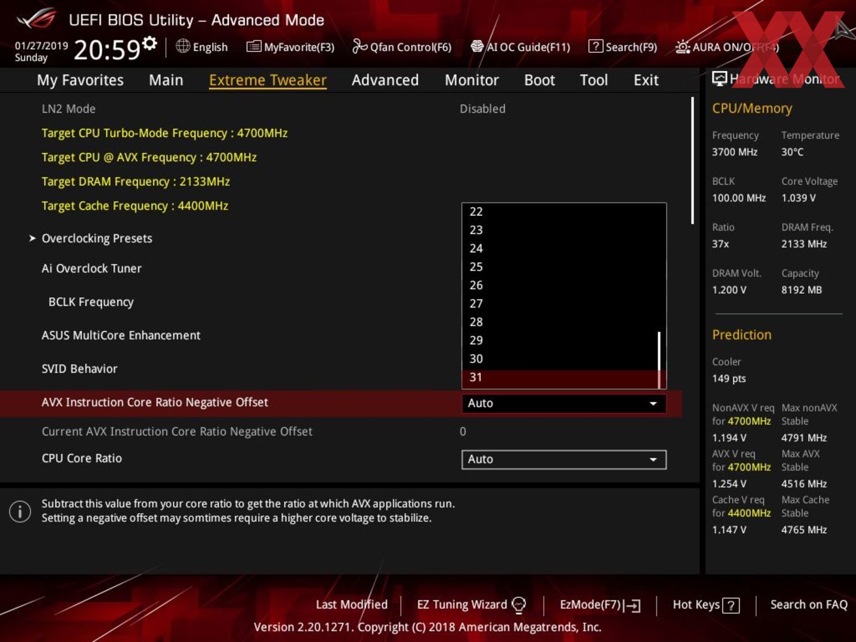Select the ASUS MultiCore Enhancement setting
The height and width of the screenshot is (642, 856).
coord(121,335)
